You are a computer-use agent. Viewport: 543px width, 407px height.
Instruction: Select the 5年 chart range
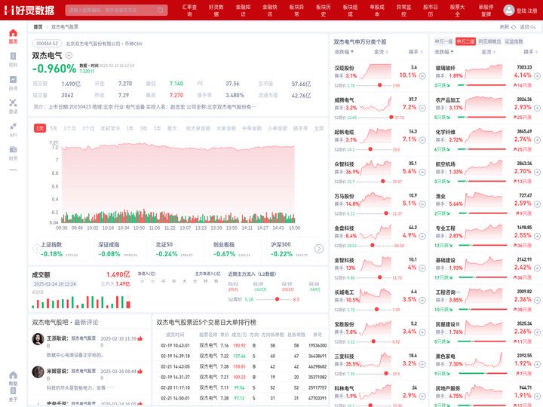(157, 128)
